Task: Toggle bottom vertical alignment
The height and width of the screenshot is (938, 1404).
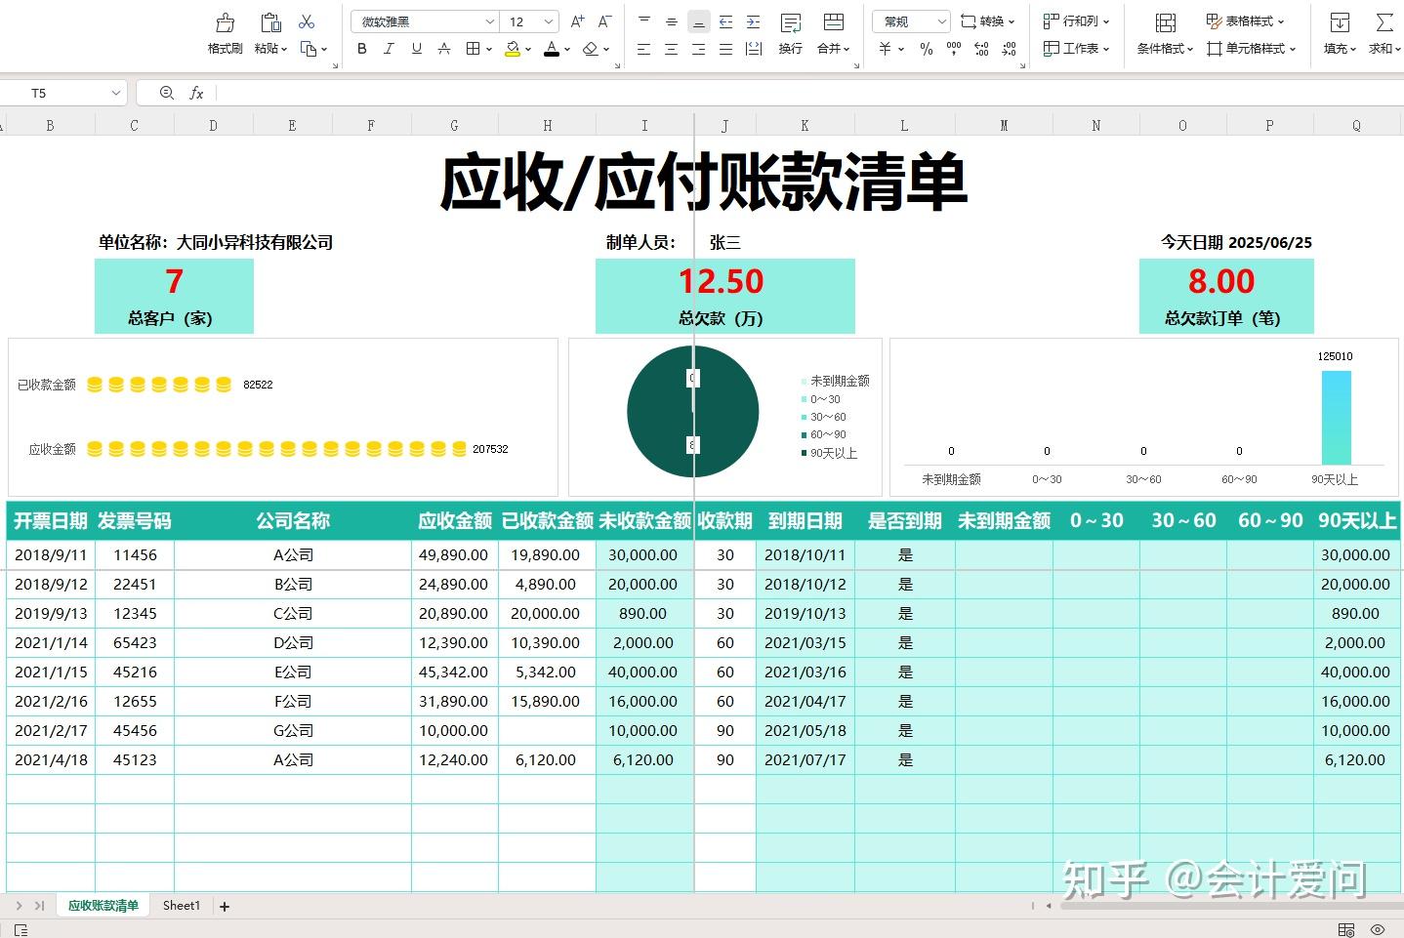Action: [698, 21]
